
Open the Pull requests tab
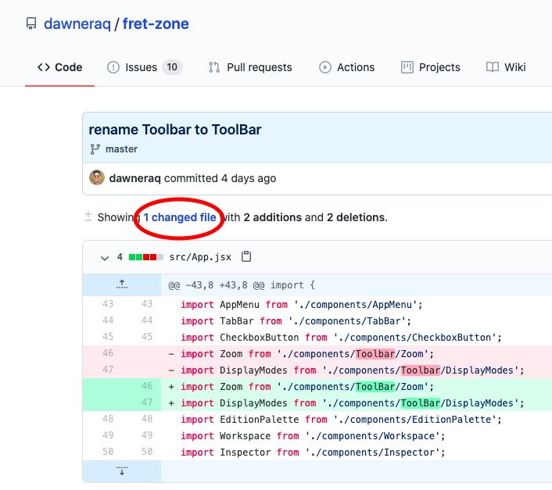click(250, 67)
